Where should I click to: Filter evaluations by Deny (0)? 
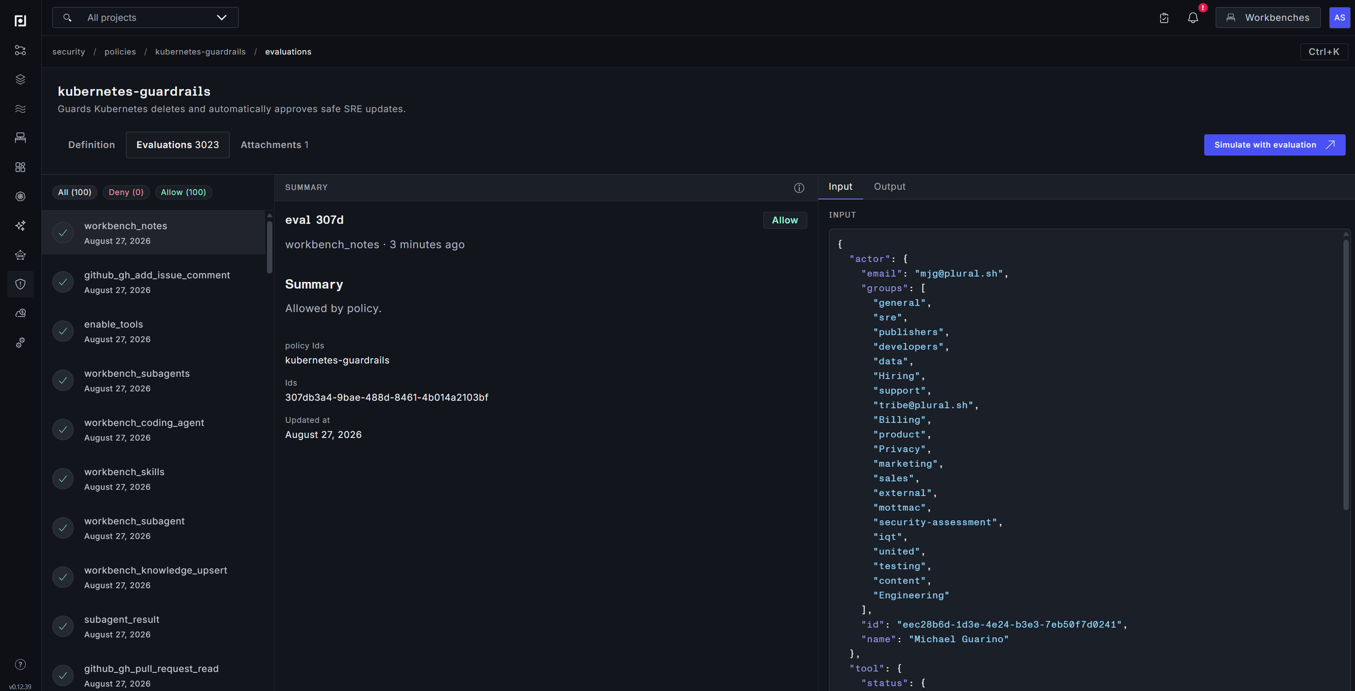pos(126,192)
